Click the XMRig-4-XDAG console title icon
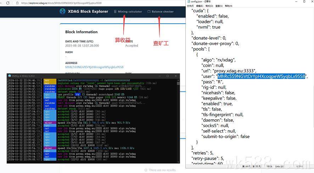Viewport: 314px width, 173px height. [x=10, y=76]
